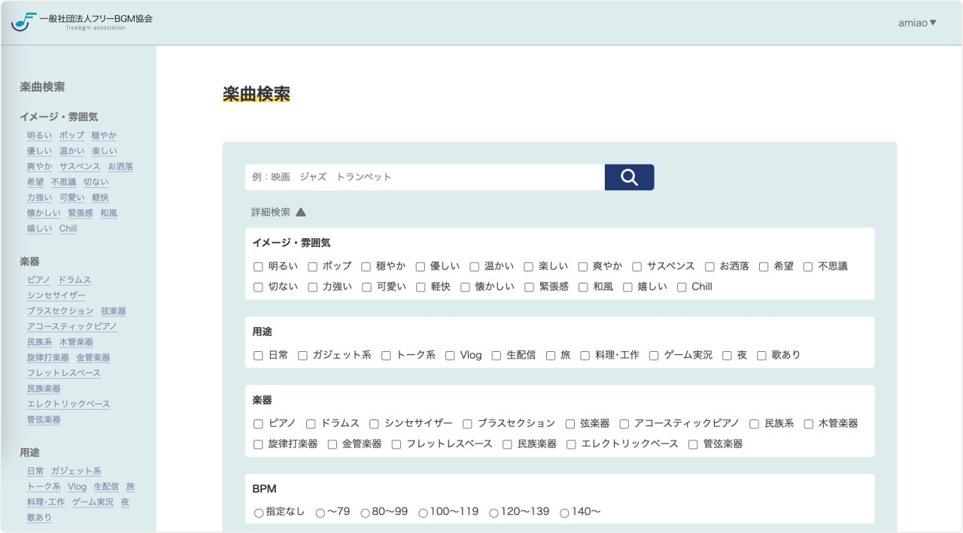Check the お洒落 checkbox
Viewport: 963px width, 533px height.
pos(709,267)
